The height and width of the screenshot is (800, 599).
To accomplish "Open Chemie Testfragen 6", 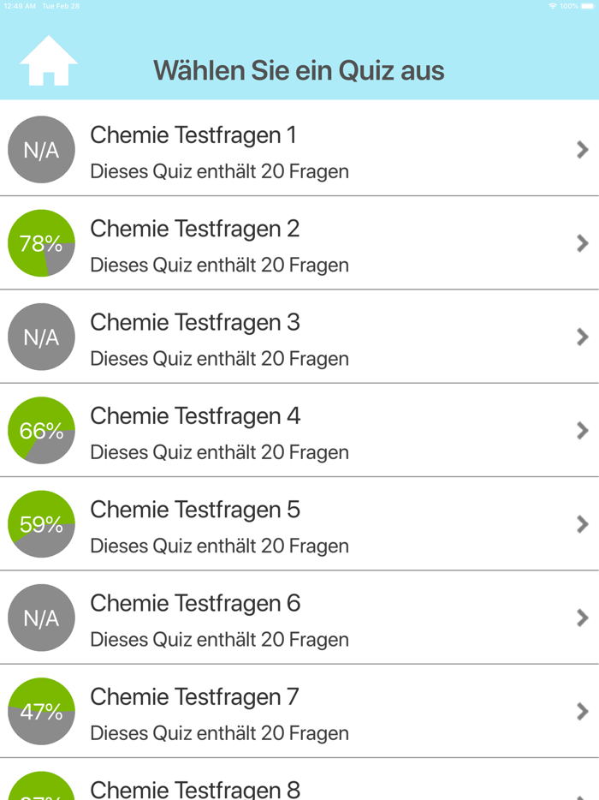I will pyautogui.click(x=195, y=603).
